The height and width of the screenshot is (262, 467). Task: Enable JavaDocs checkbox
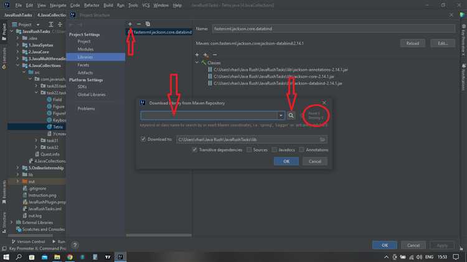pyautogui.click(x=275, y=150)
